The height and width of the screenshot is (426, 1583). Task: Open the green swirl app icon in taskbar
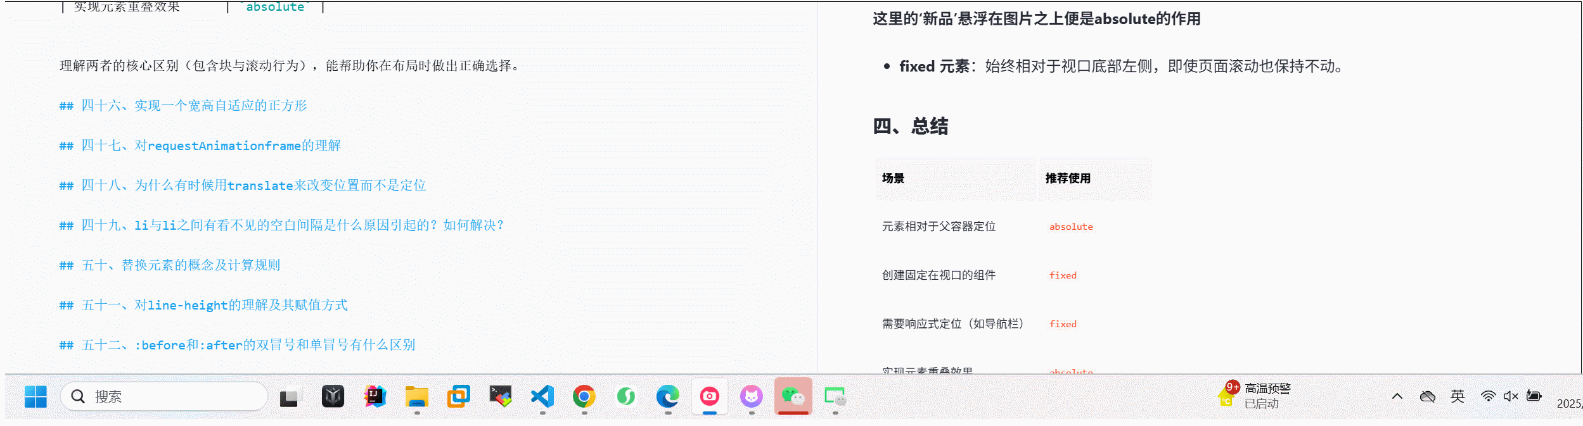tap(626, 397)
